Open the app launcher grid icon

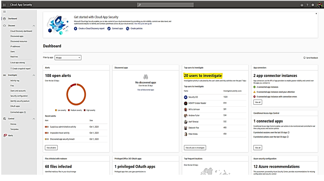[x=4, y=5]
